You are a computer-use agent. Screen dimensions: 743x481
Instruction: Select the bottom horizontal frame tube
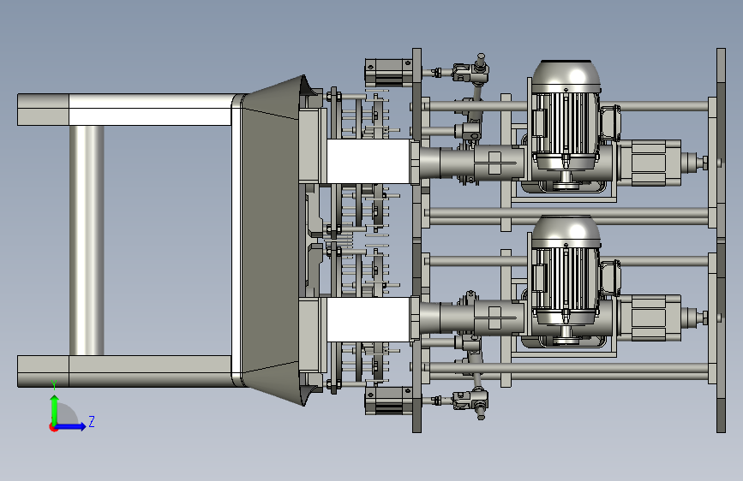[124, 371]
